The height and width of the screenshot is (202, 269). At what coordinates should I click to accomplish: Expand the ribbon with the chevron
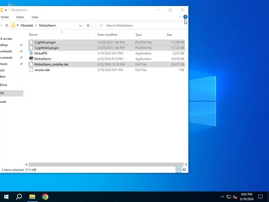coord(180,17)
